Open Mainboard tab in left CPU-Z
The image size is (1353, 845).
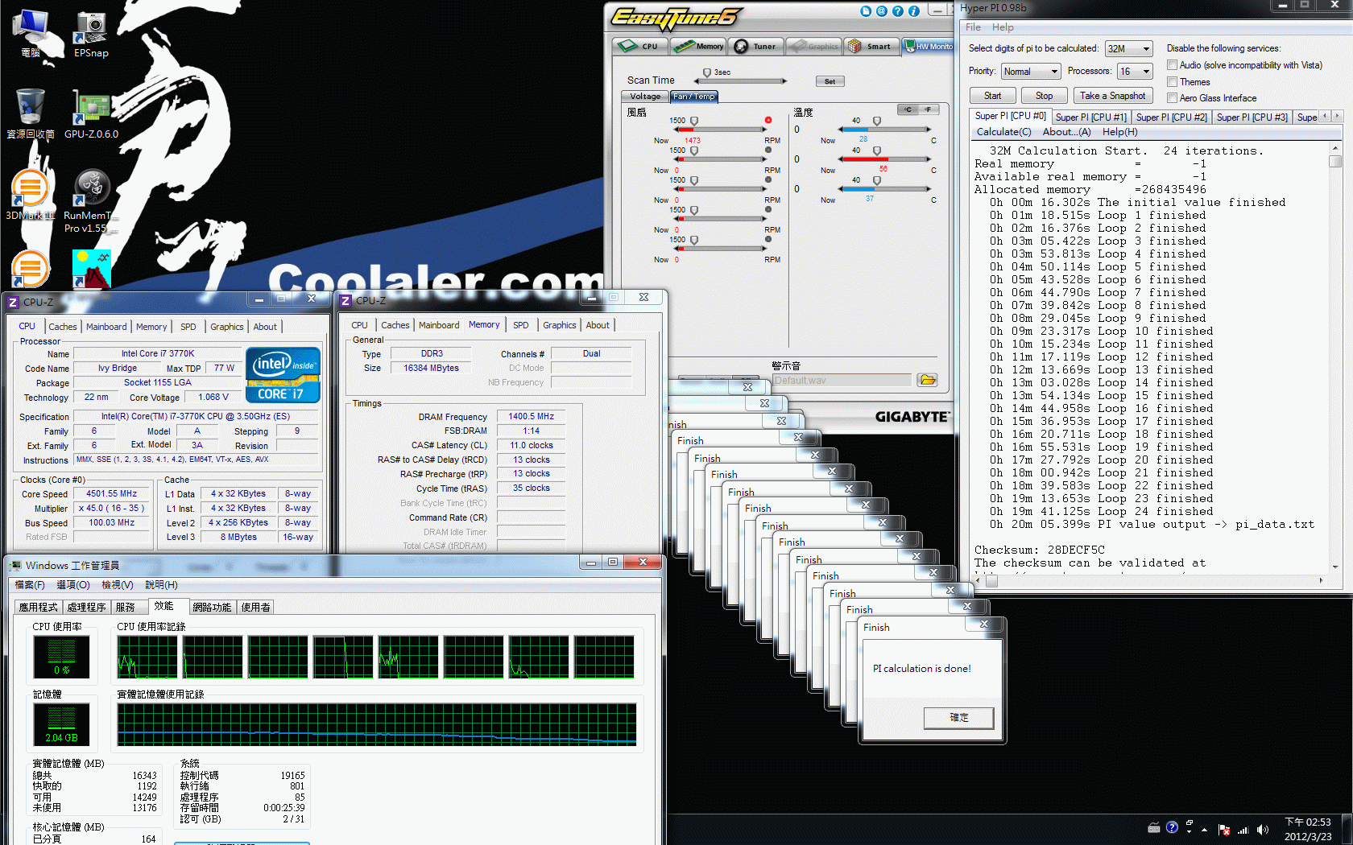click(x=106, y=327)
